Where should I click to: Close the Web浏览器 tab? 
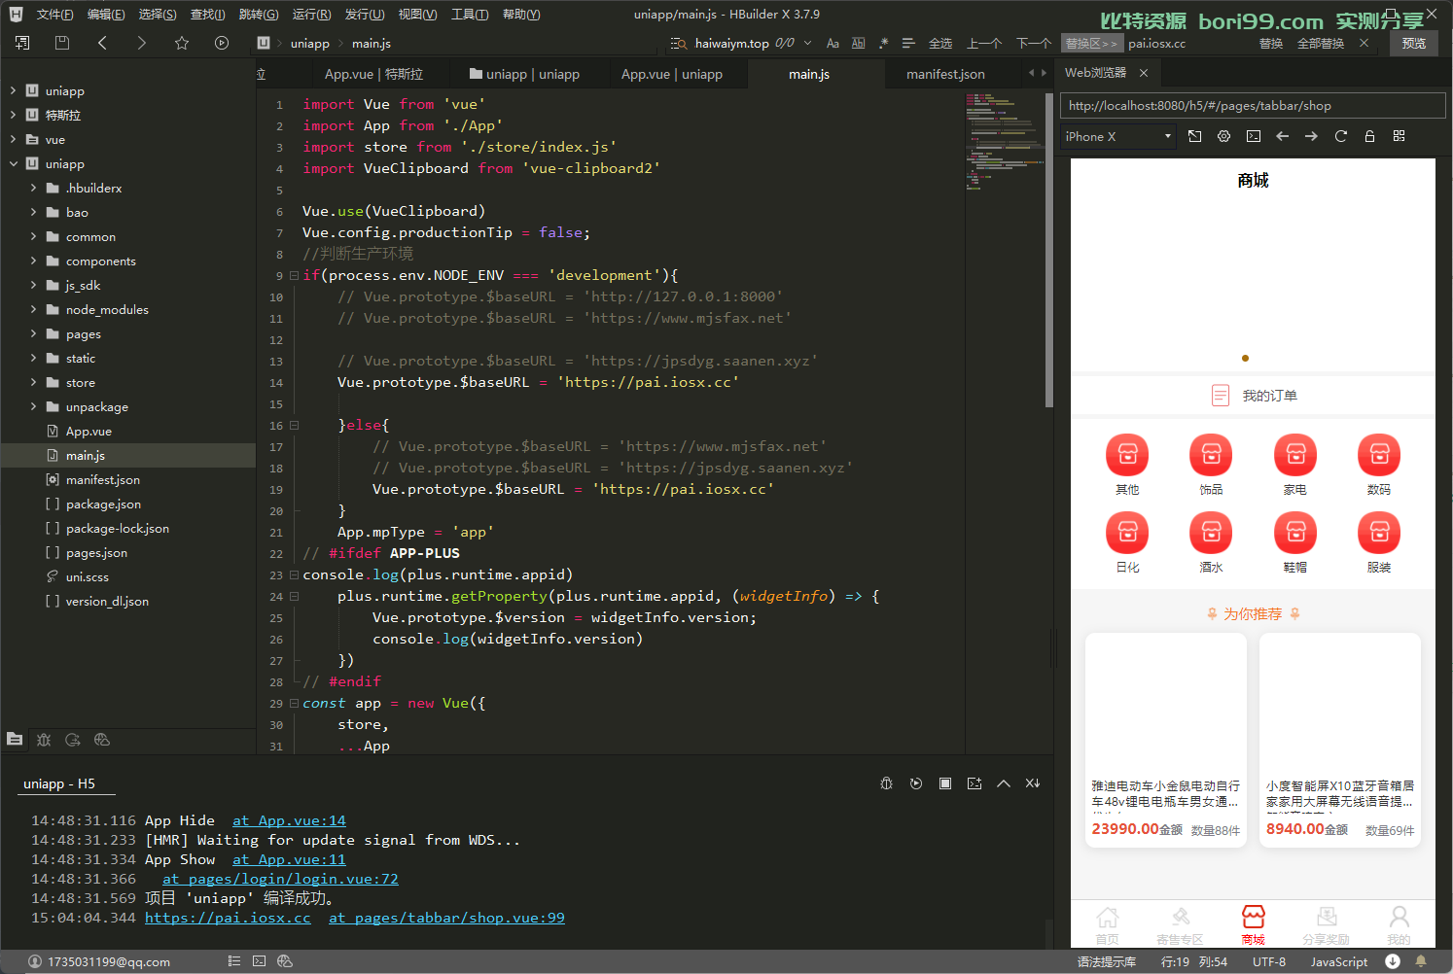click(1144, 73)
